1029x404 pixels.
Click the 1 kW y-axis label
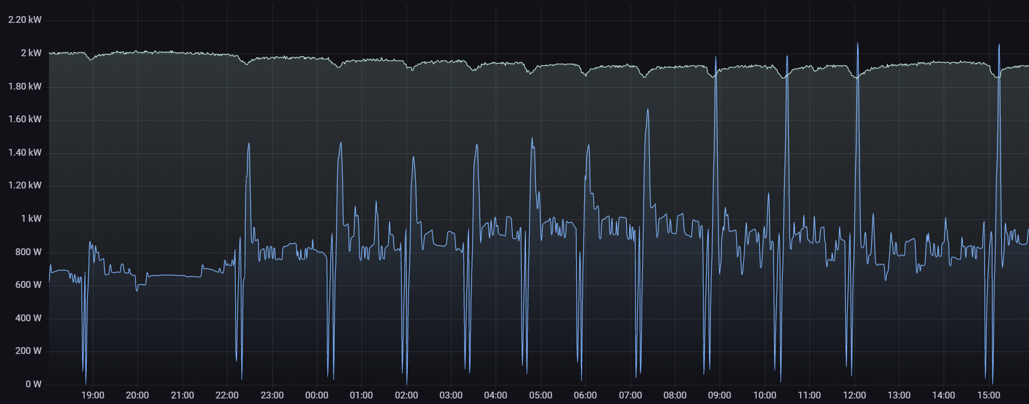[31, 219]
